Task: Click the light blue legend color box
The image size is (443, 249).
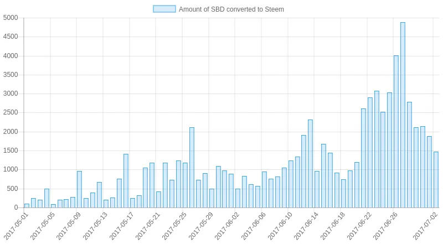Action: [x=164, y=9]
